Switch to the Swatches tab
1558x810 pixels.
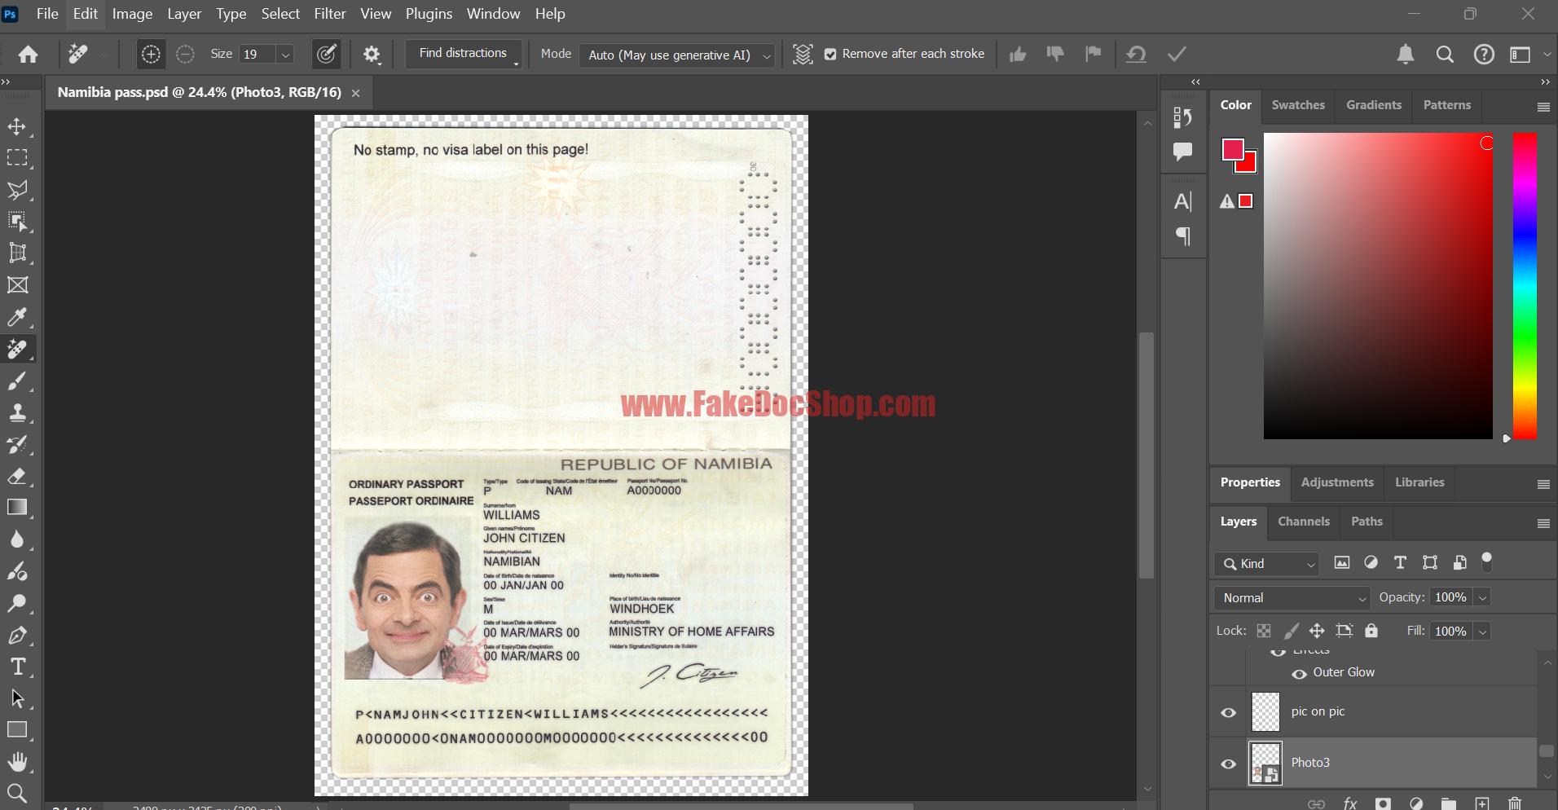pyautogui.click(x=1298, y=105)
